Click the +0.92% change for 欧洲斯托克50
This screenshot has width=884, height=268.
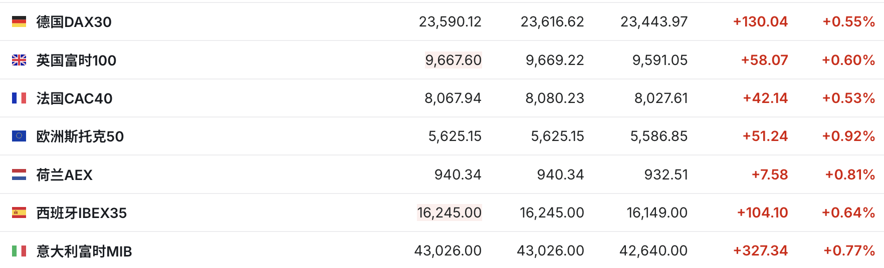click(848, 136)
